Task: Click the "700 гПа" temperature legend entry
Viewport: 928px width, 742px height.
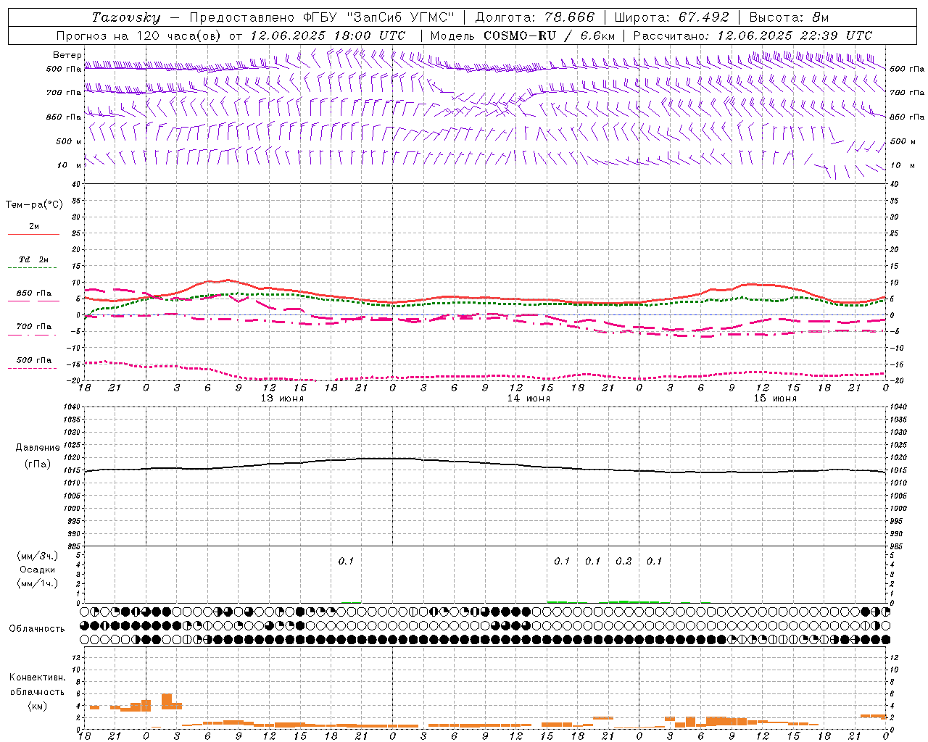Action: click(x=34, y=327)
